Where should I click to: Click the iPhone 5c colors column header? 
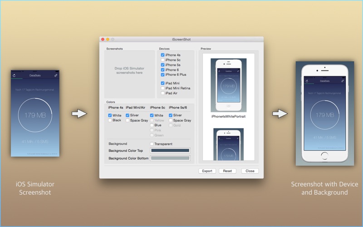point(157,108)
